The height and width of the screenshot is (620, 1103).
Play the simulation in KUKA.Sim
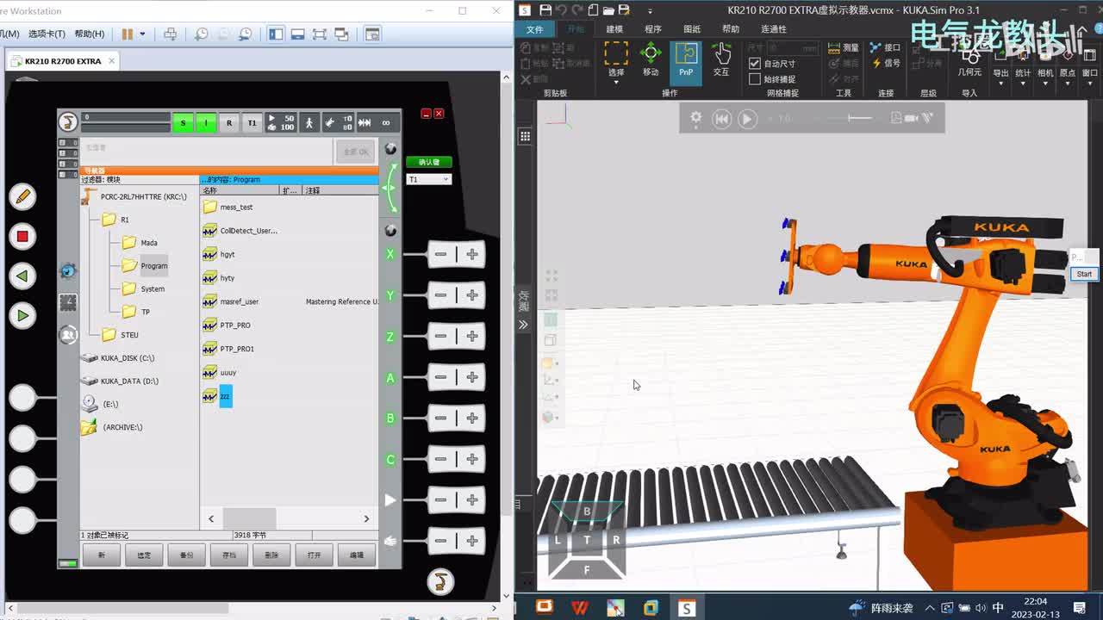747,119
